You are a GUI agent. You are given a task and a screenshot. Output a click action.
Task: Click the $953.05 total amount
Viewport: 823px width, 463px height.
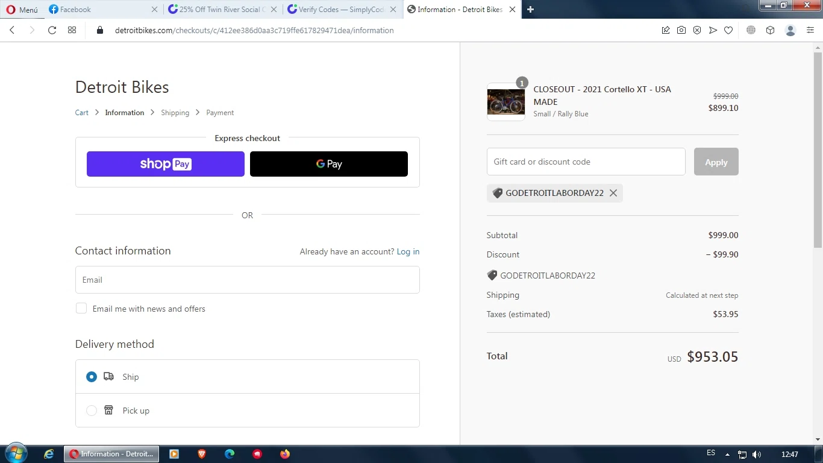712,356
